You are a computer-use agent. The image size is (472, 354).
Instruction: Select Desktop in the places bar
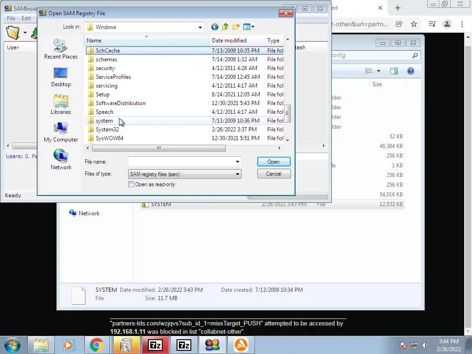tap(61, 77)
